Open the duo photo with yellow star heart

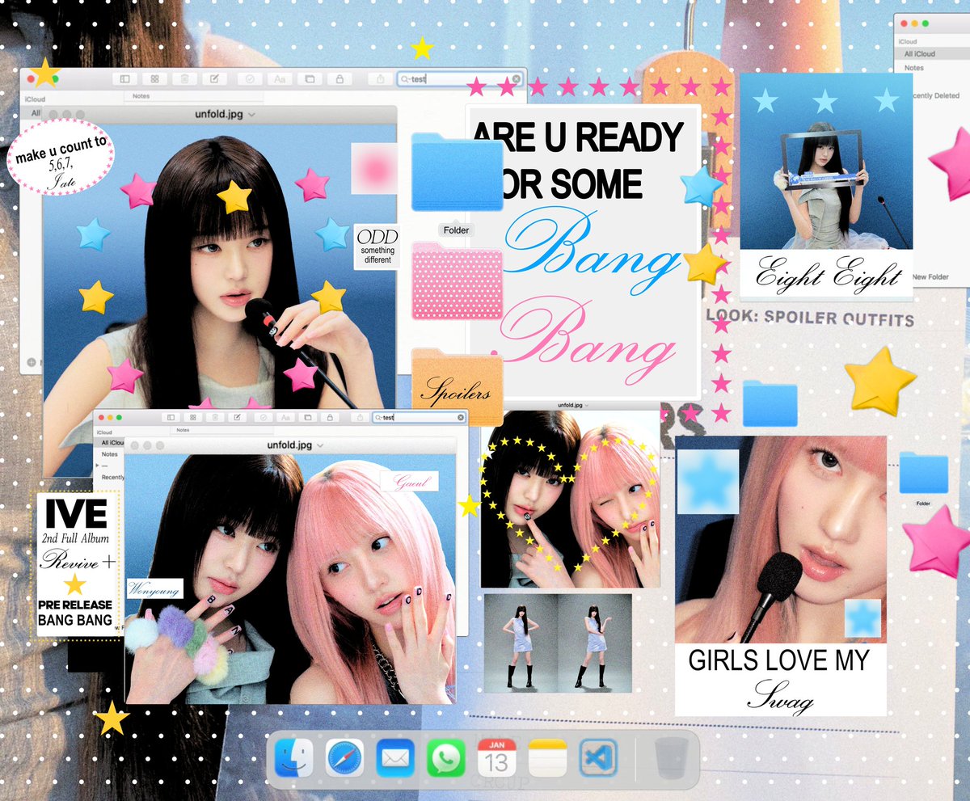(570, 499)
